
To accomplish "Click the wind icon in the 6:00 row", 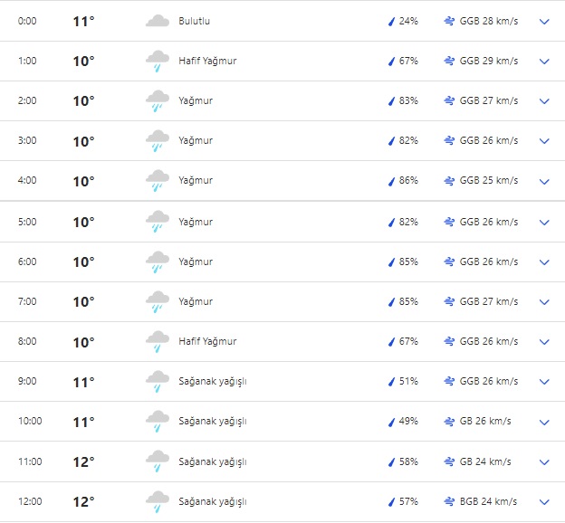I will click(449, 261).
